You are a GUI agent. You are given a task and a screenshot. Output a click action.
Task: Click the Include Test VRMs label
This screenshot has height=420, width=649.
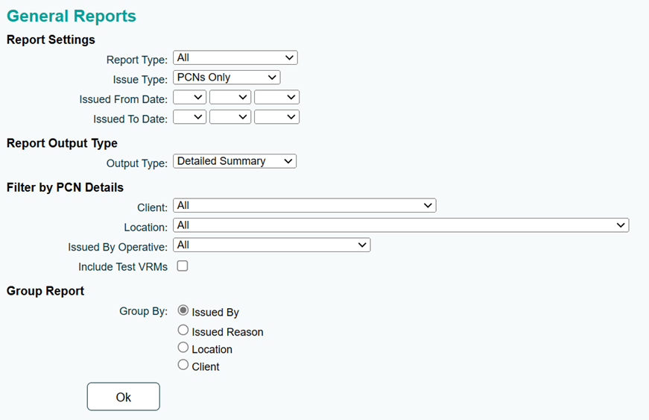coord(123,267)
